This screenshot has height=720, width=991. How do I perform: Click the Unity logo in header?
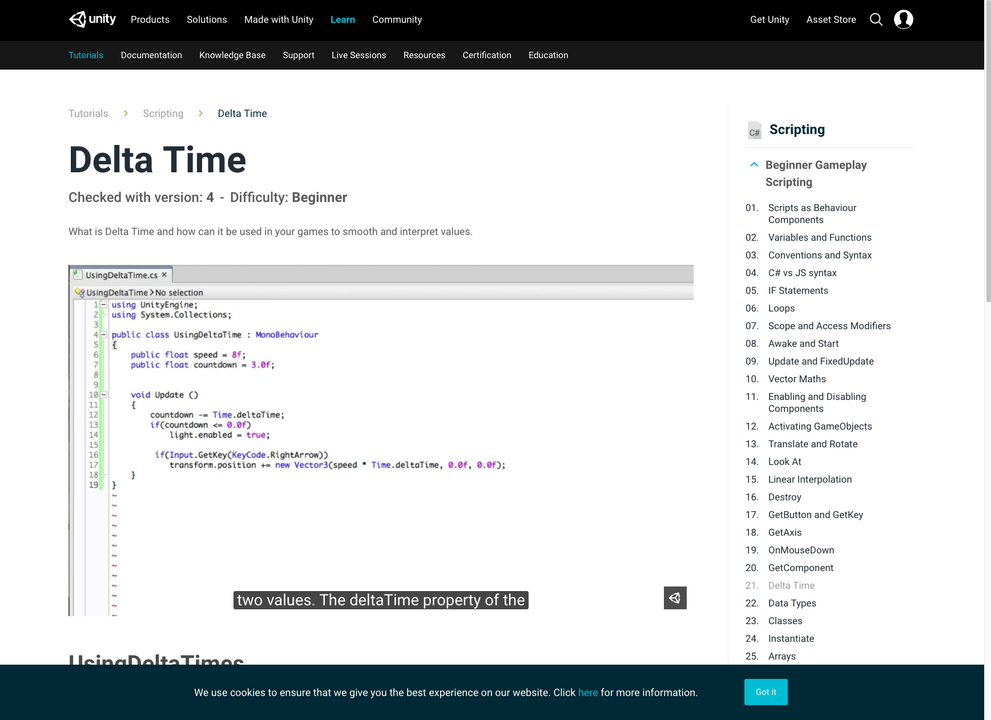[x=92, y=19]
